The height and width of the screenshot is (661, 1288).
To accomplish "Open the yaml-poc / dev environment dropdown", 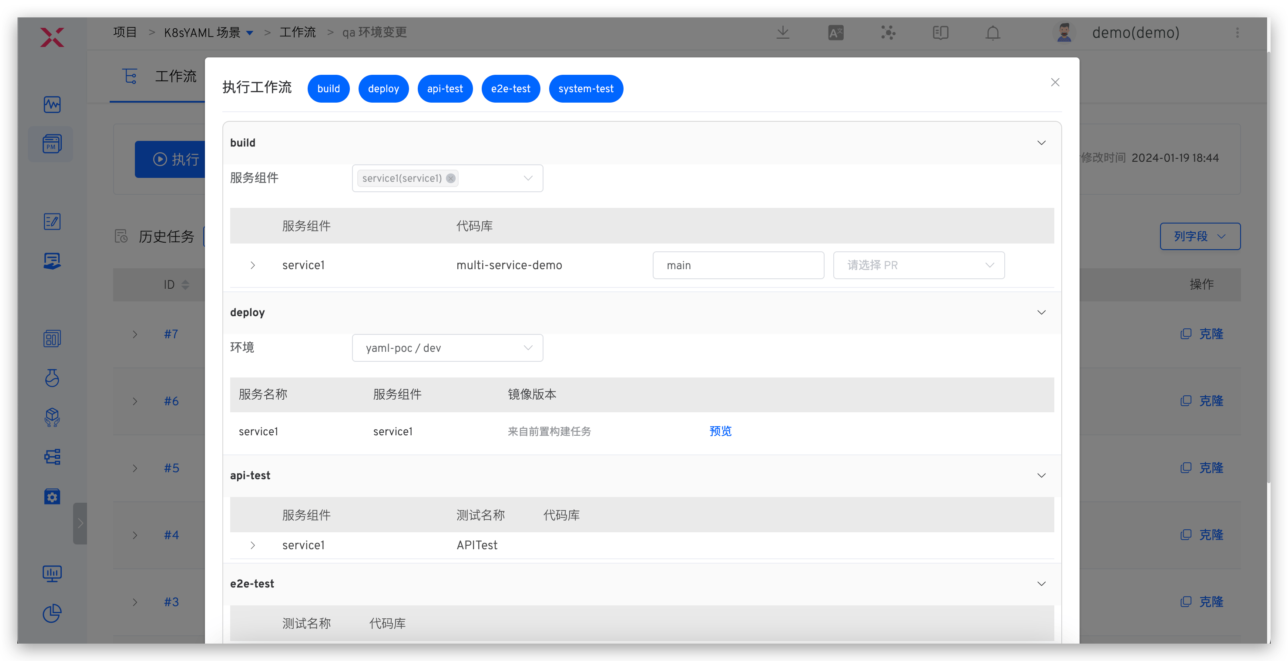I will coord(447,348).
